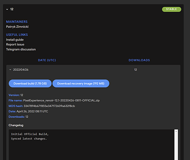Screen dimensions: 190x160
Task: Click maintainer name Patryk Zimnicki
Action: (17, 27)
